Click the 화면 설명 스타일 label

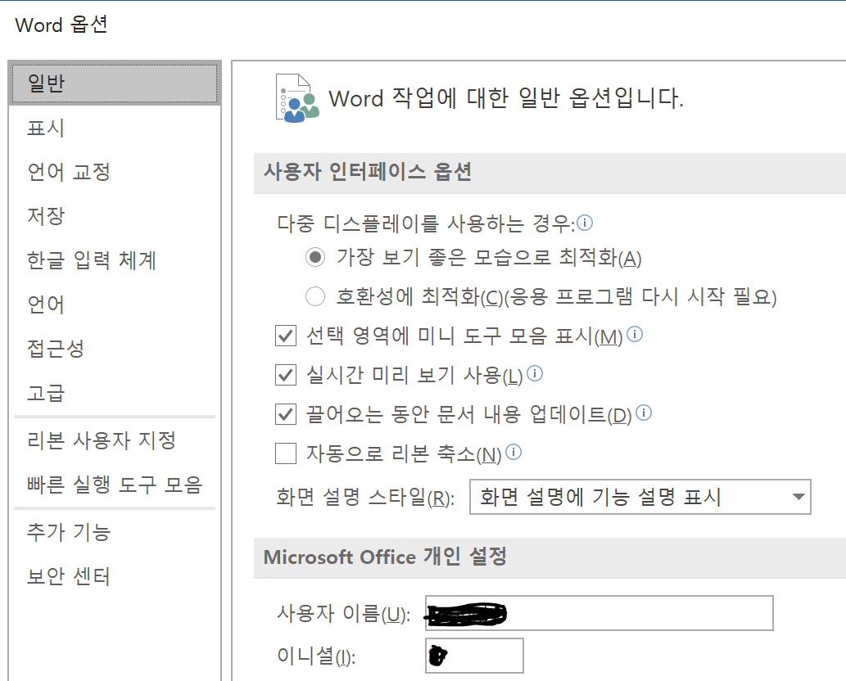(x=365, y=497)
